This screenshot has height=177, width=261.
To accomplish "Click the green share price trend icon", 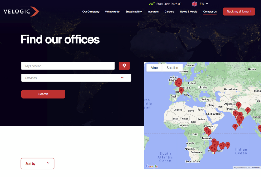I will click(151, 4).
